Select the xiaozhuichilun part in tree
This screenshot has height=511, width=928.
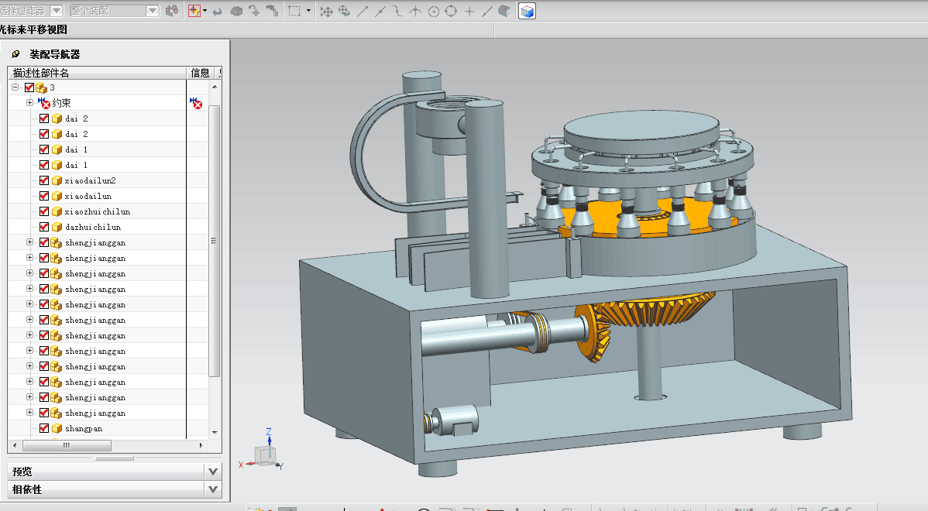click(97, 211)
